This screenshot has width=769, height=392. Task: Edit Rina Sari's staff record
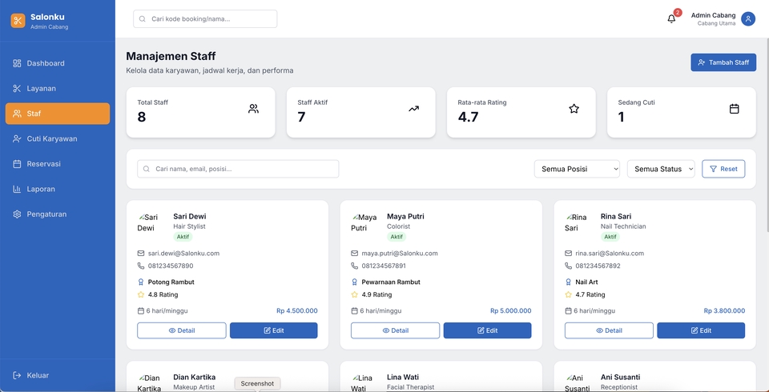click(700, 330)
